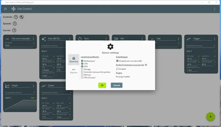Open options menu of Mix card

point(142,39)
